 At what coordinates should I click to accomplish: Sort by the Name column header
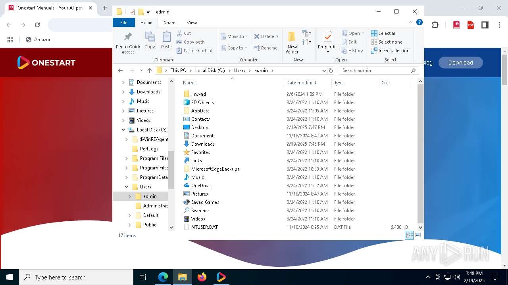[233, 82]
